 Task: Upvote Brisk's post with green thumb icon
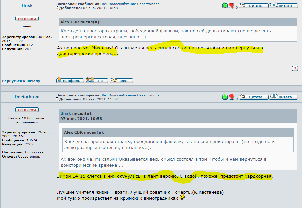(x=225, y=6)
